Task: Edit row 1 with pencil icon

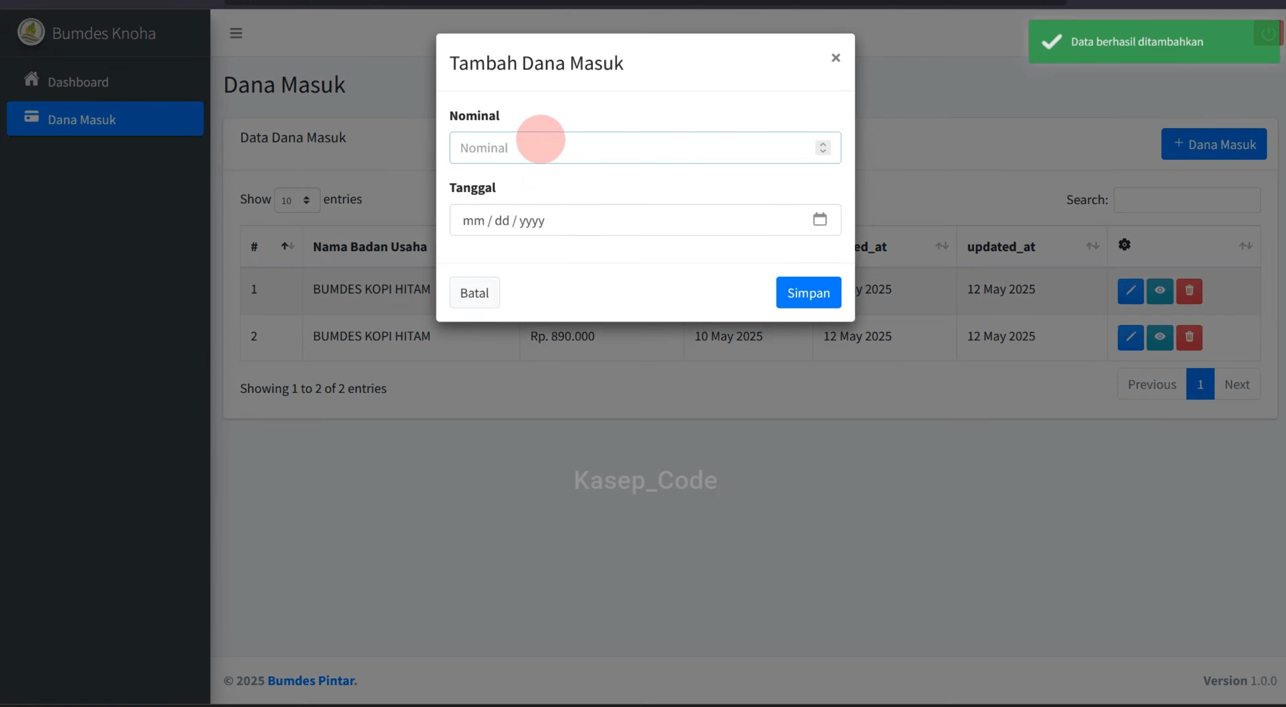Action: coord(1130,291)
